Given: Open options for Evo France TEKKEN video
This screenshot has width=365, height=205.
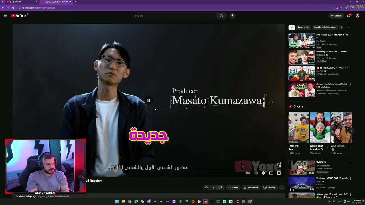Looking at the screenshot, I should click(x=351, y=35).
